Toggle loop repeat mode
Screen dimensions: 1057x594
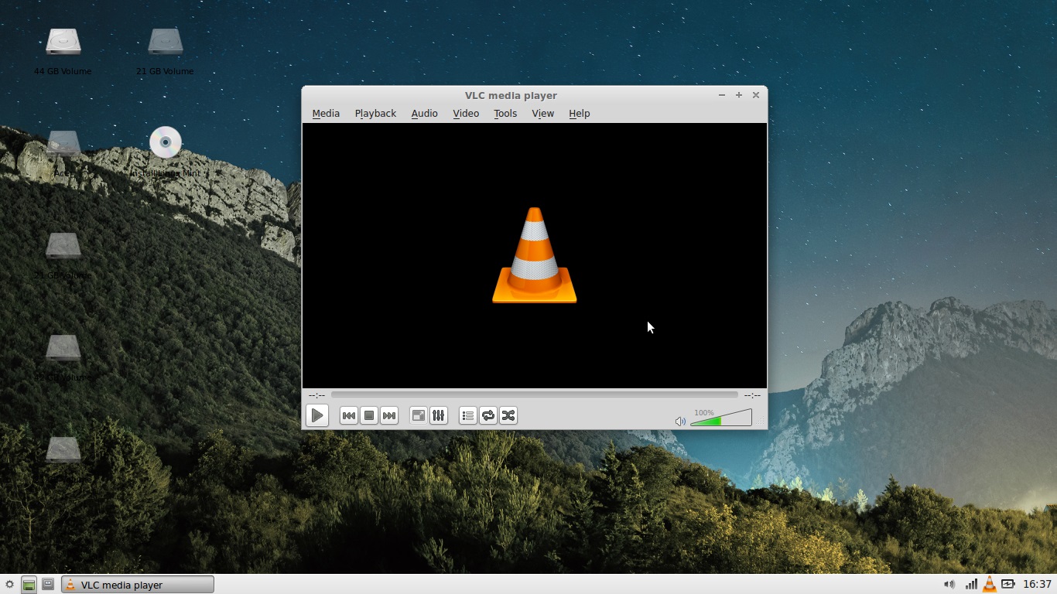pyautogui.click(x=488, y=415)
